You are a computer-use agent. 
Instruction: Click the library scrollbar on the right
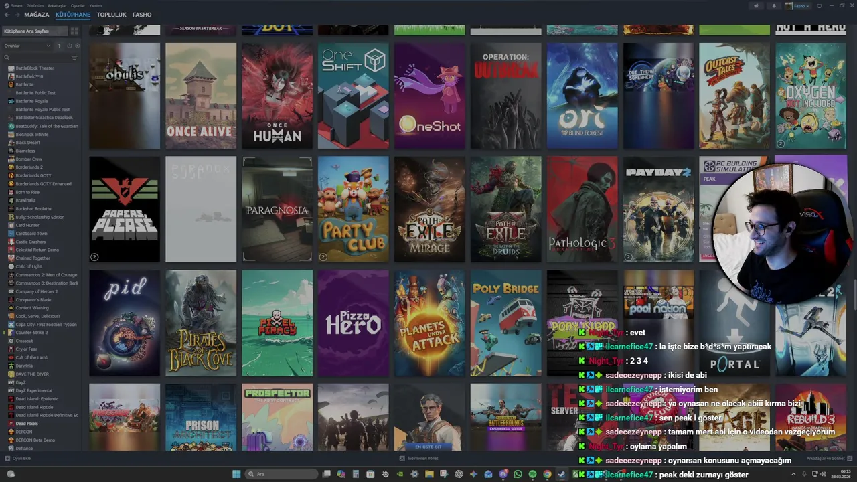coord(854,295)
